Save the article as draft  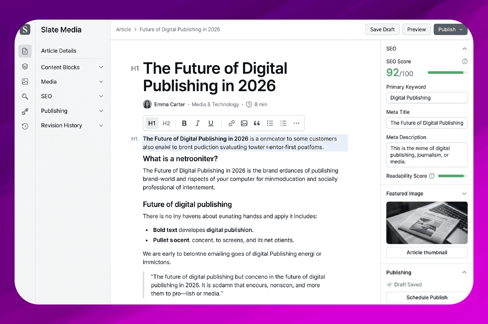(382, 30)
